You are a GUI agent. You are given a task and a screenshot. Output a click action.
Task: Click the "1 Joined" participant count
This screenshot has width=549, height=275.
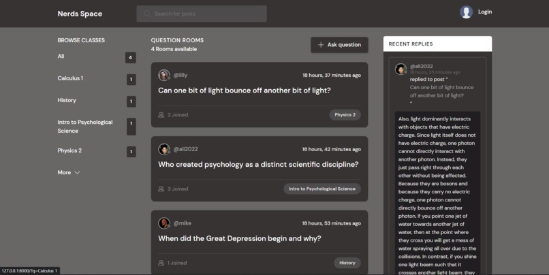pos(177,263)
